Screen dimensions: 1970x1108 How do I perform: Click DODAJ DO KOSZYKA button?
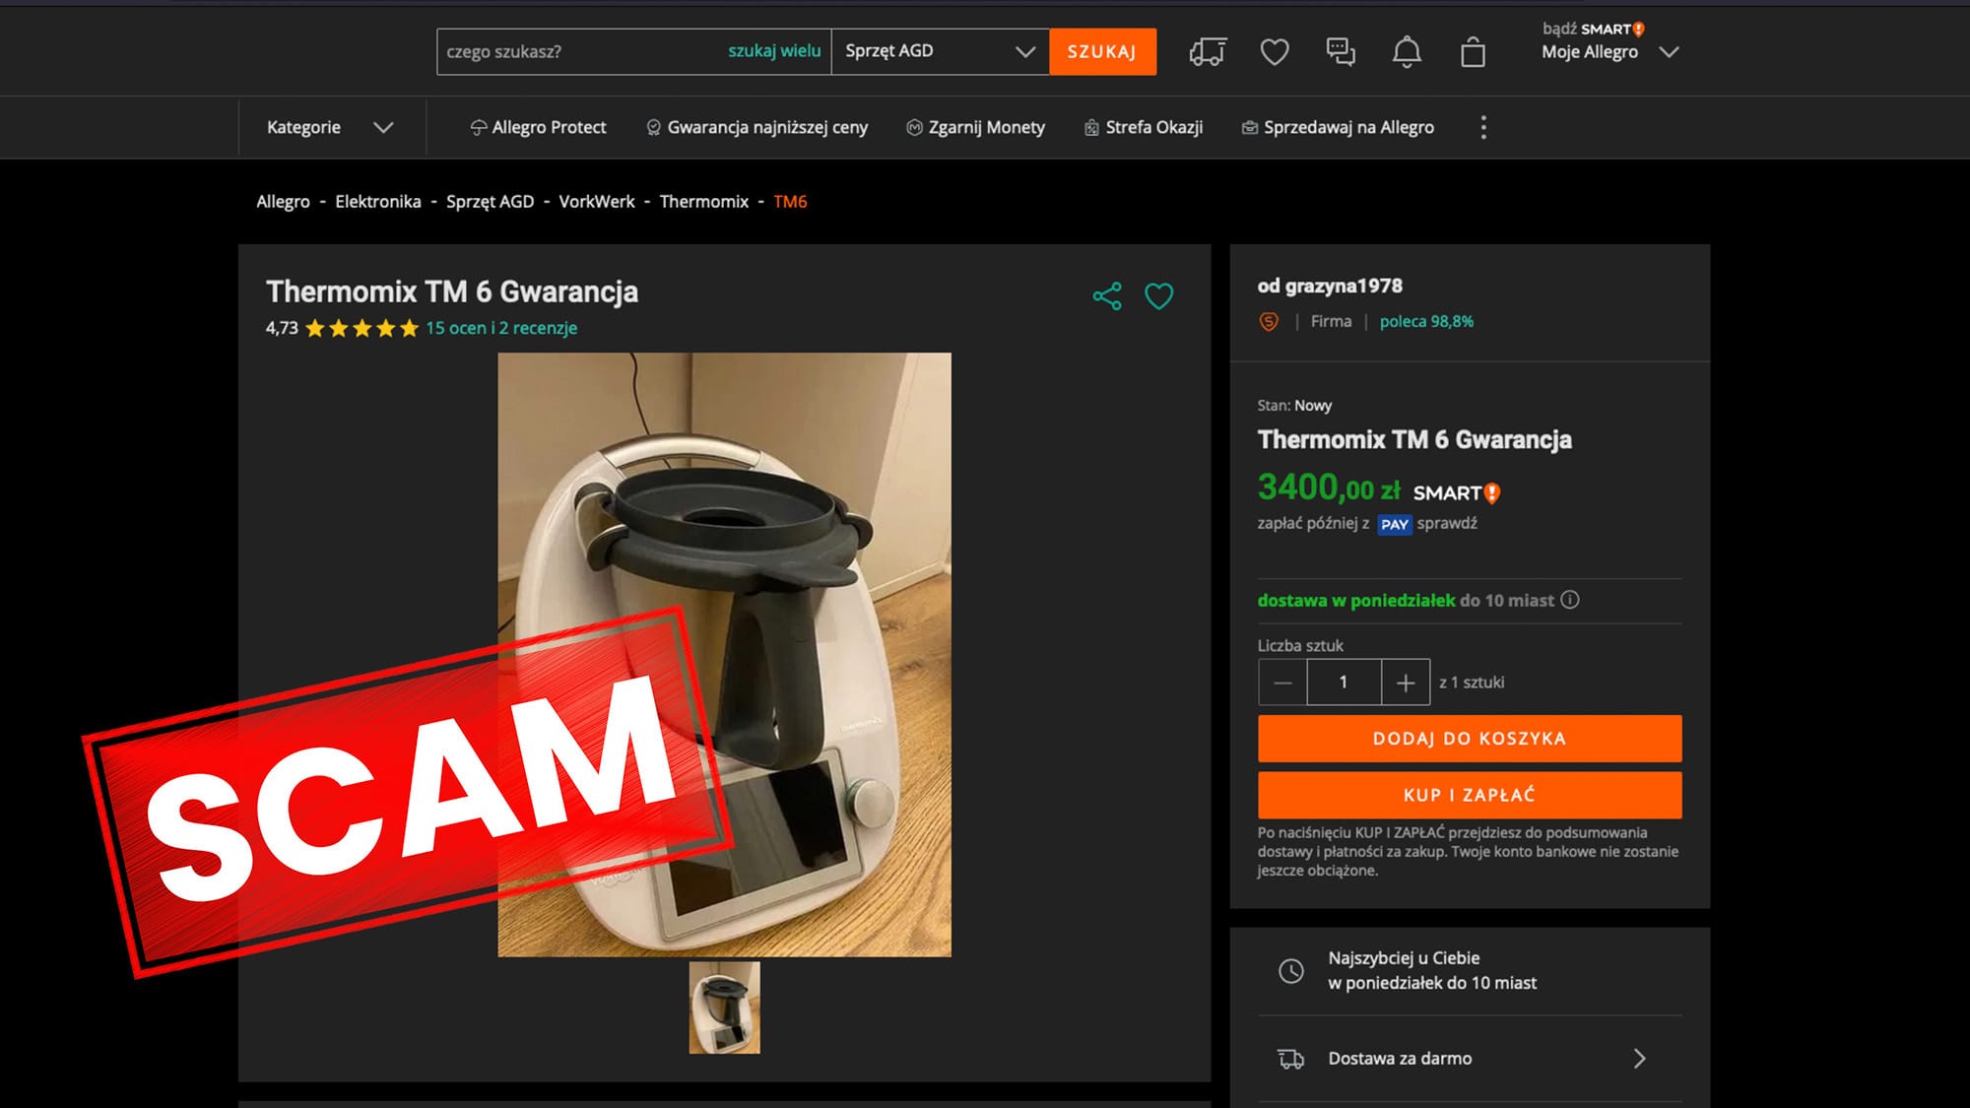coord(1469,739)
